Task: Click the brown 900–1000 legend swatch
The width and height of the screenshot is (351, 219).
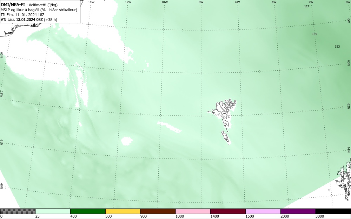Action: click(158, 211)
